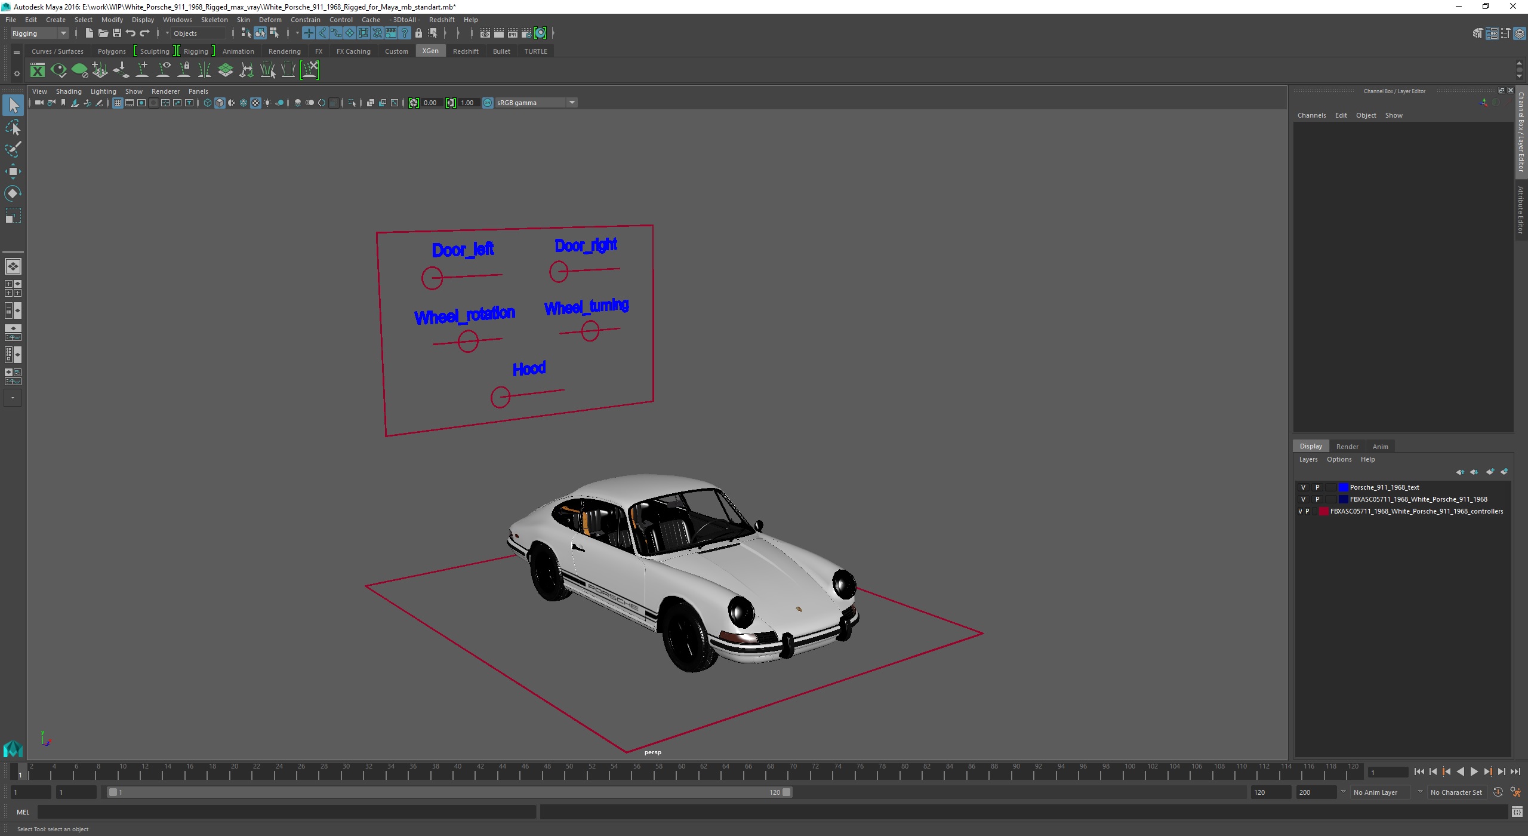Toggle the color management ON button
The width and height of the screenshot is (1528, 836).
pos(488,103)
